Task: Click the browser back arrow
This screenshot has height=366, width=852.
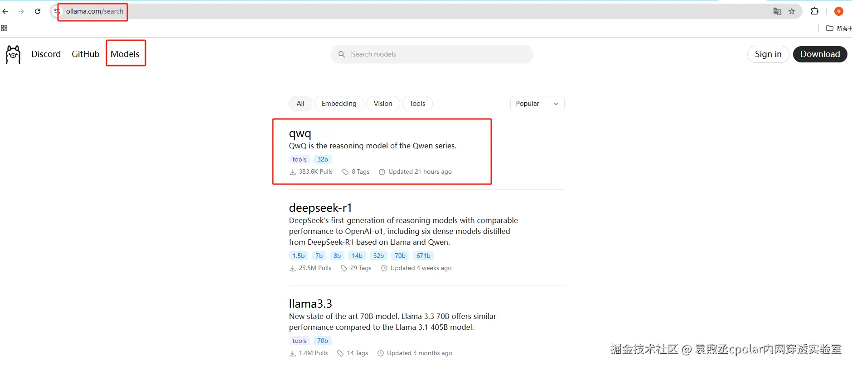Action: tap(5, 11)
